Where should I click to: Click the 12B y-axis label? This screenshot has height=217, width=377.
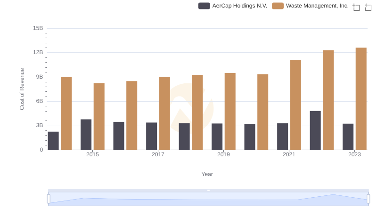pos(38,53)
